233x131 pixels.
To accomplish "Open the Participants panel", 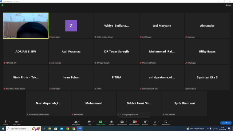I will [x=76, y=123].
